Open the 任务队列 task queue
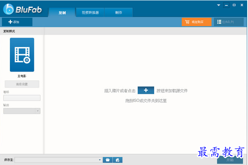This screenshot has width=248, height=165. (x=229, y=22)
